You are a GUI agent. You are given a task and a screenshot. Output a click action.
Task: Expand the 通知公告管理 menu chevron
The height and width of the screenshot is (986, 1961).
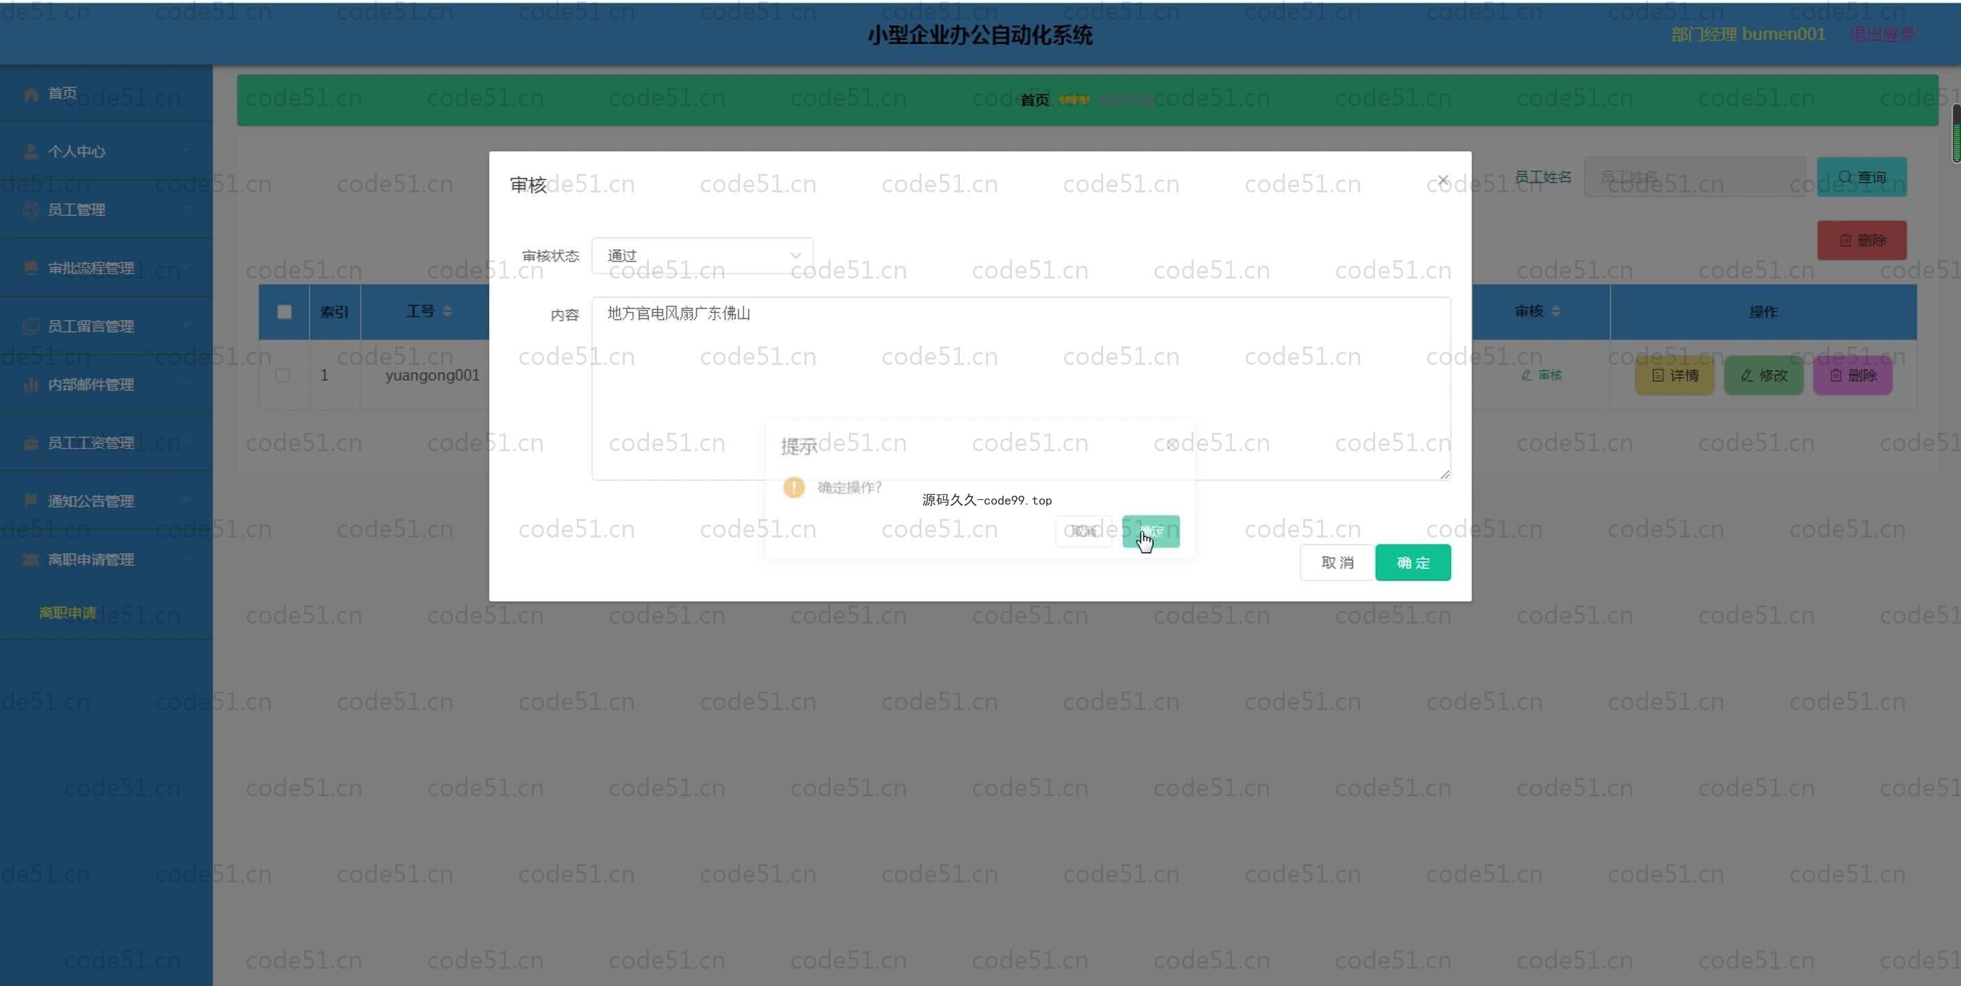tap(187, 499)
